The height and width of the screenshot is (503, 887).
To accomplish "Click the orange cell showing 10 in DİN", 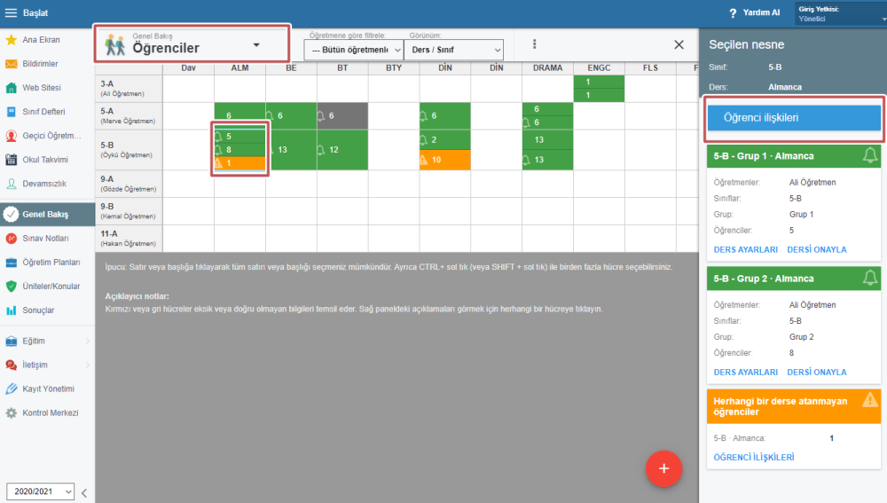I will click(x=444, y=160).
